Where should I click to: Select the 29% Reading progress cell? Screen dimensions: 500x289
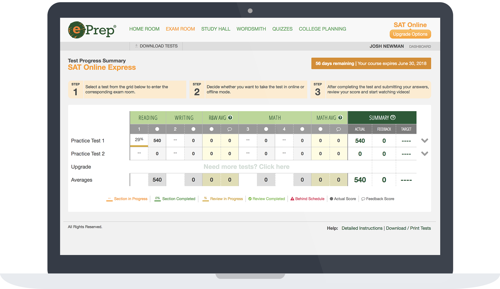click(x=139, y=140)
